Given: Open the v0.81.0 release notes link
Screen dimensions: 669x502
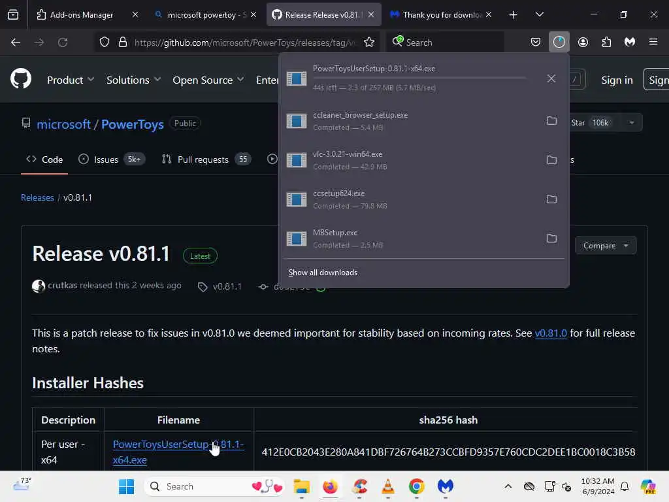Looking at the screenshot, I should coord(551,333).
